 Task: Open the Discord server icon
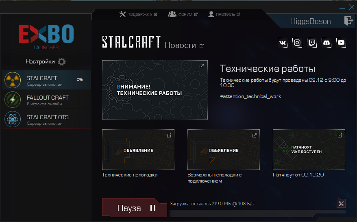327,43
